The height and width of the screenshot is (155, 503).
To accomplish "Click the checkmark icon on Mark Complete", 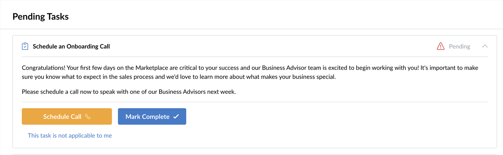I will coord(176,116).
